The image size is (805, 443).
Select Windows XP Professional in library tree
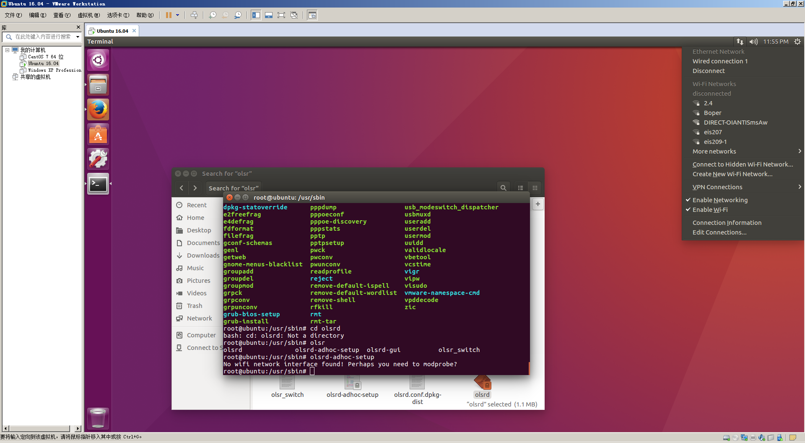55,70
